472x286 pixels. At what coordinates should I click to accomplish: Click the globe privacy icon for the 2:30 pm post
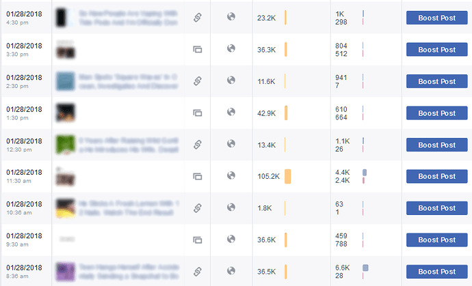pyautogui.click(x=231, y=81)
